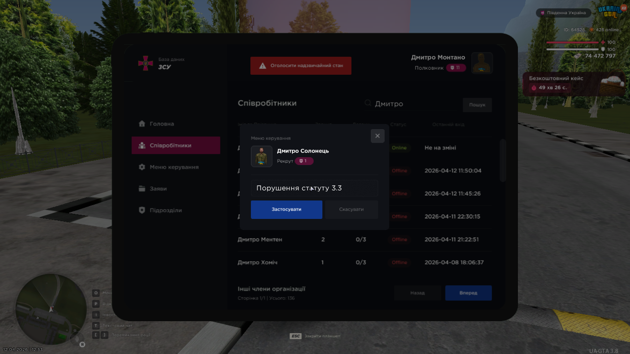This screenshot has width=630, height=354.
Task: Click the Сторінка 1/1 total count text
Action: tap(266, 298)
